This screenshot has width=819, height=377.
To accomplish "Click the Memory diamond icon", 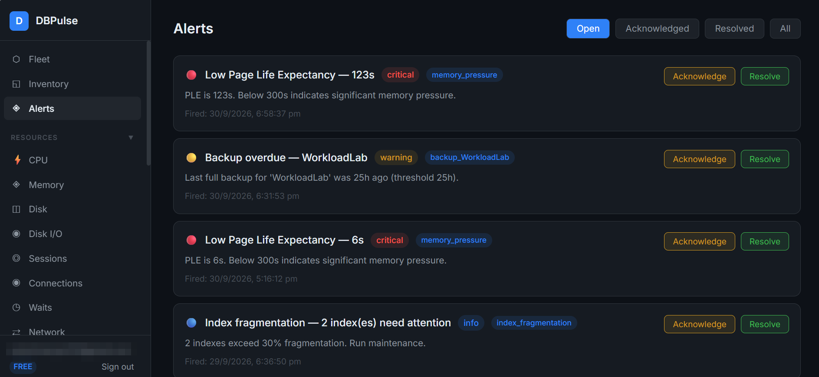I will (16, 185).
